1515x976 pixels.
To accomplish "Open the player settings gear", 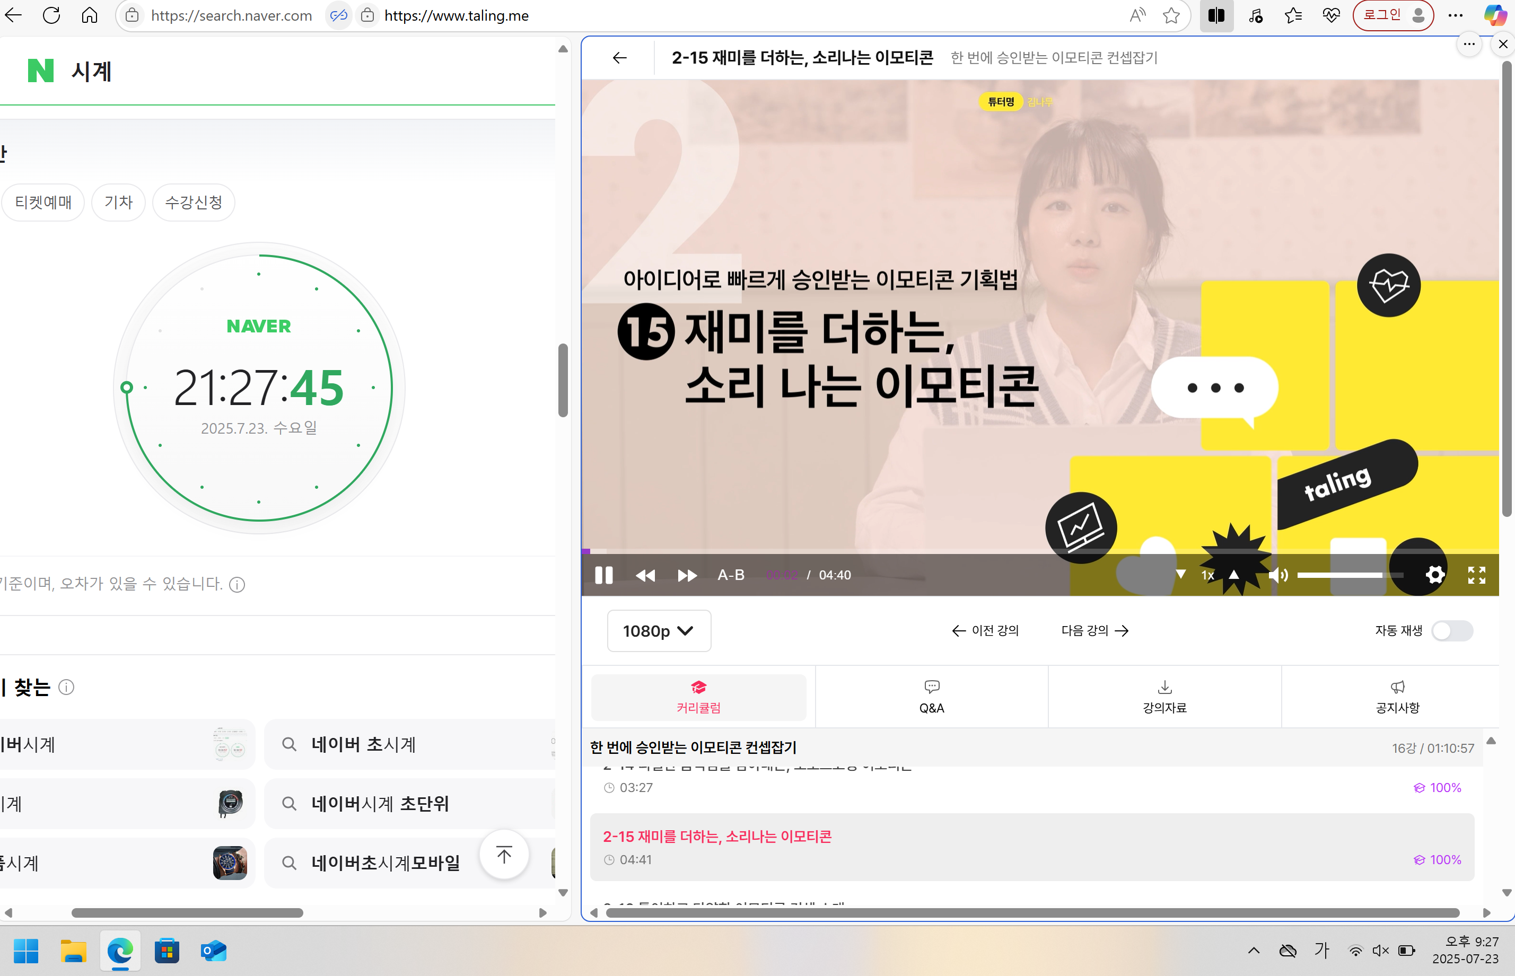I will (x=1435, y=575).
